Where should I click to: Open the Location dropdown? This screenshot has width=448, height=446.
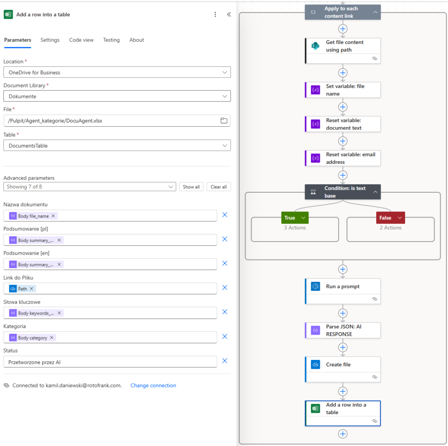click(117, 73)
